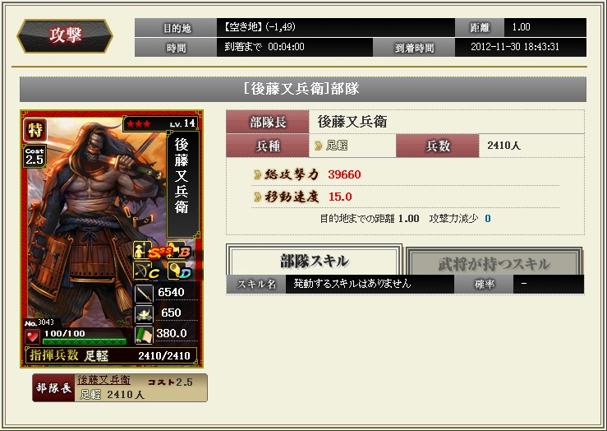Click the red 攻撃 attack badge
The width and height of the screenshot is (607, 431).
tap(65, 35)
